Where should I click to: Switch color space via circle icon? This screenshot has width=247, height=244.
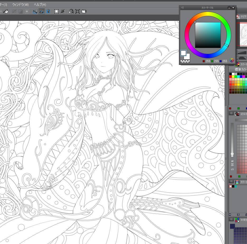click(232, 60)
